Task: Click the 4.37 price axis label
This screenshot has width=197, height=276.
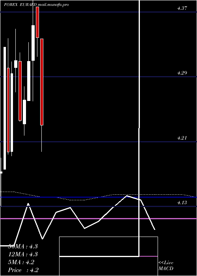Action: click(182, 8)
